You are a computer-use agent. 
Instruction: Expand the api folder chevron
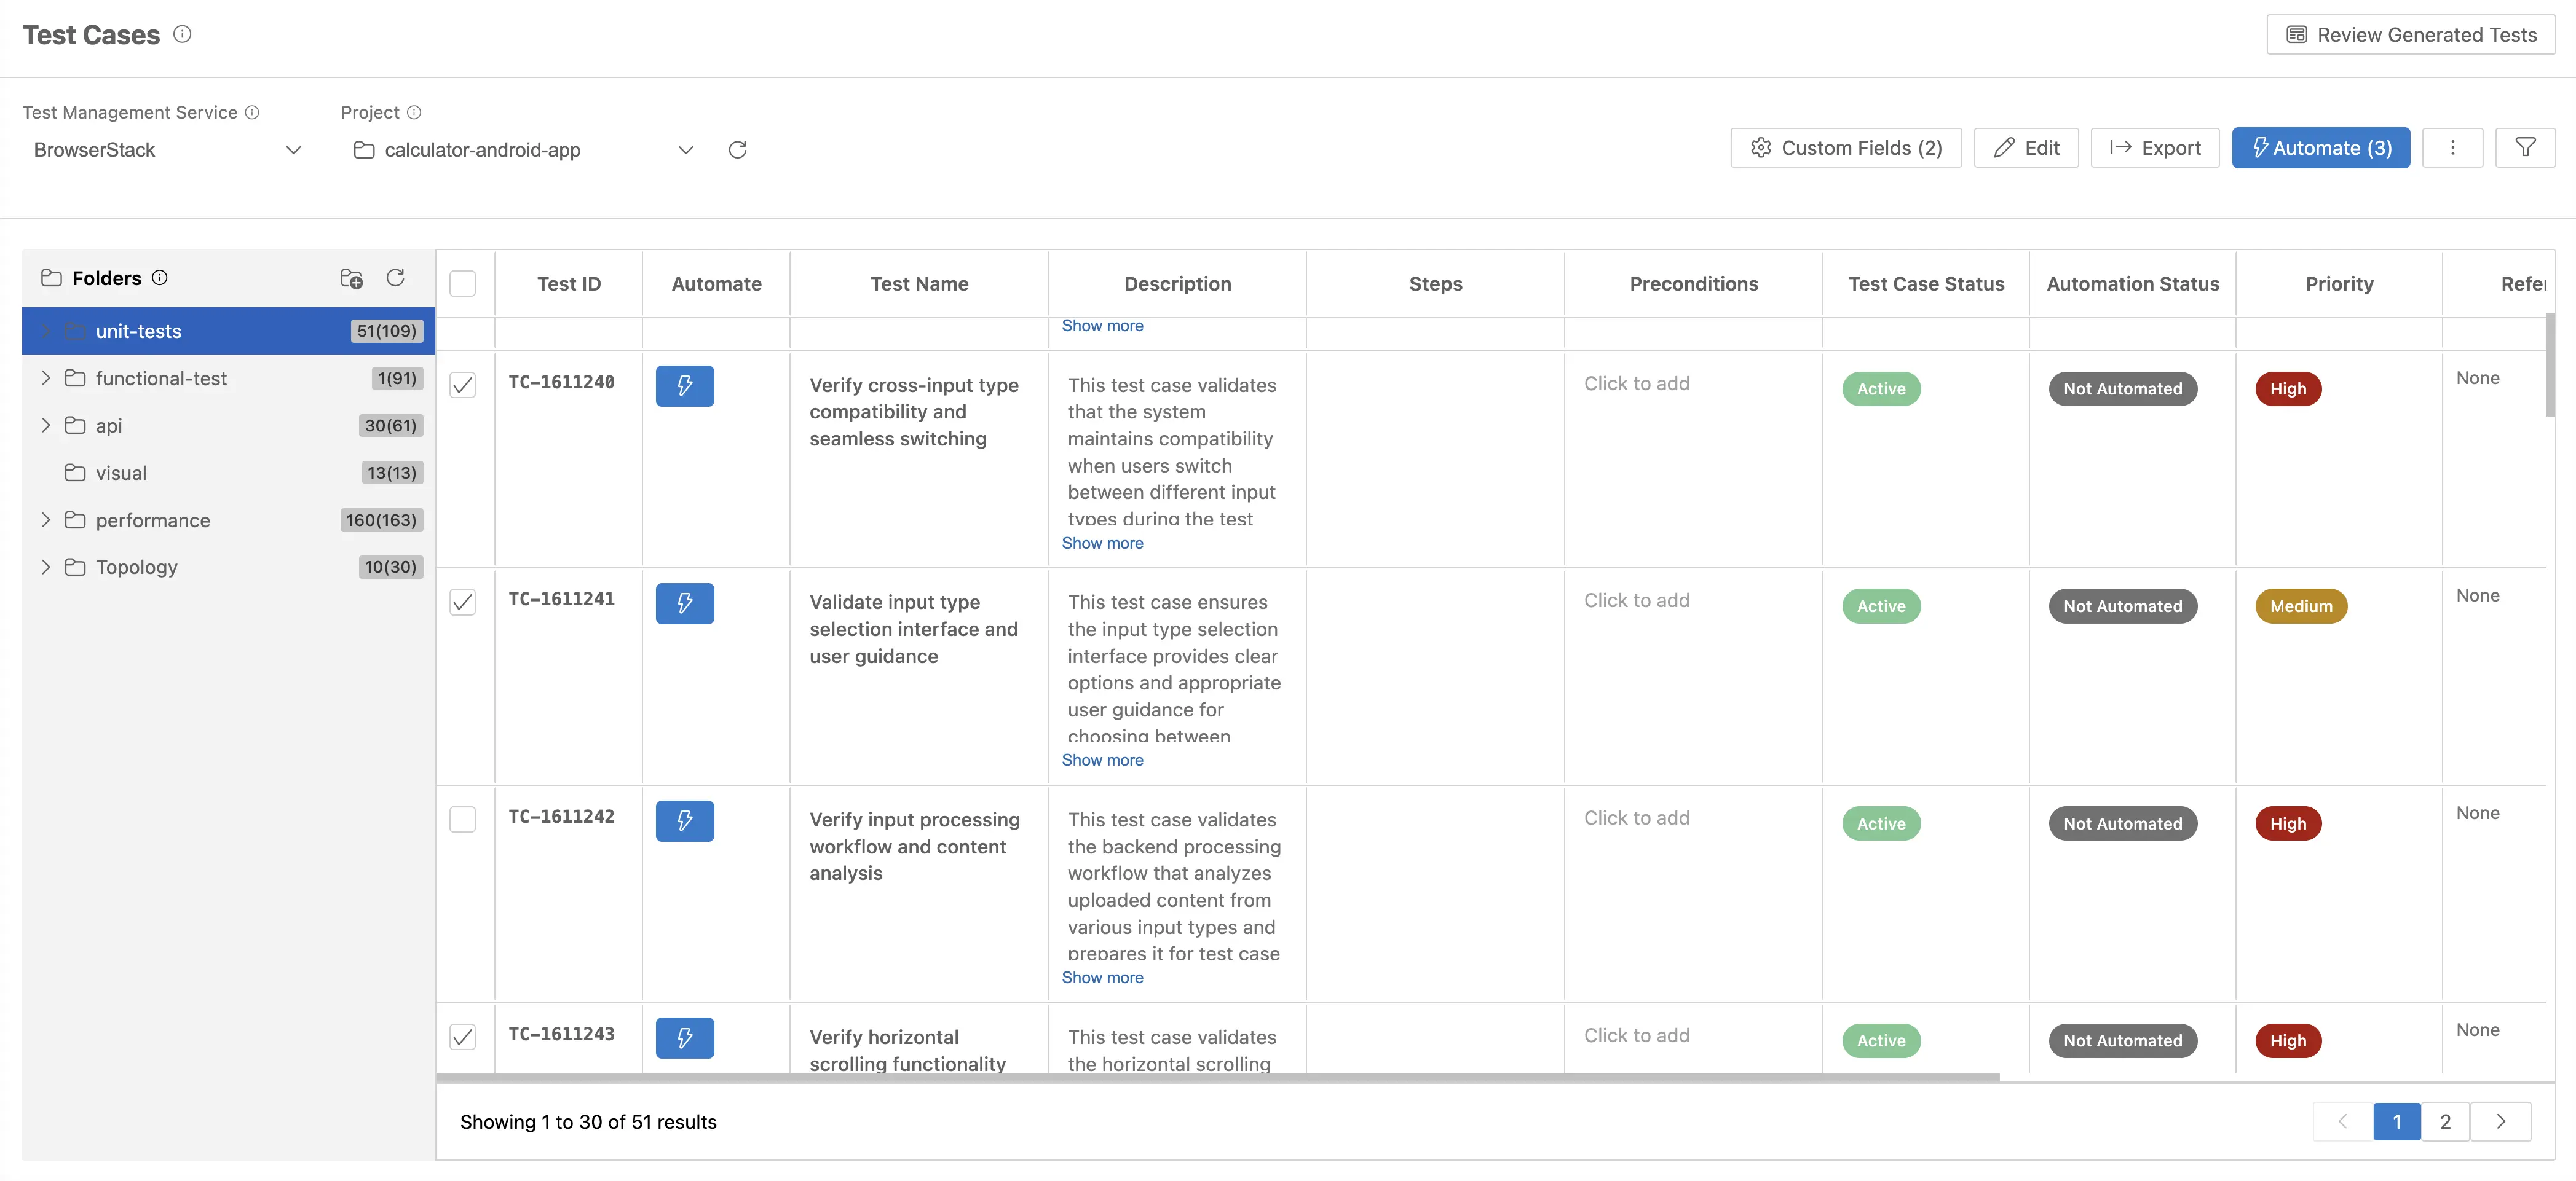point(46,425)
